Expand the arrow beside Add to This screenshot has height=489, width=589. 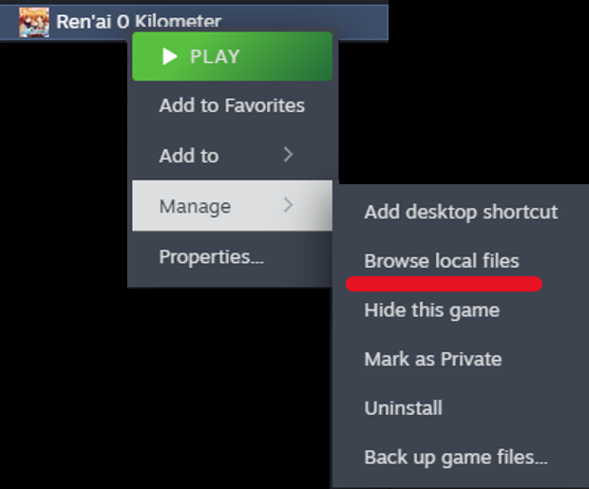pos(289,155)
